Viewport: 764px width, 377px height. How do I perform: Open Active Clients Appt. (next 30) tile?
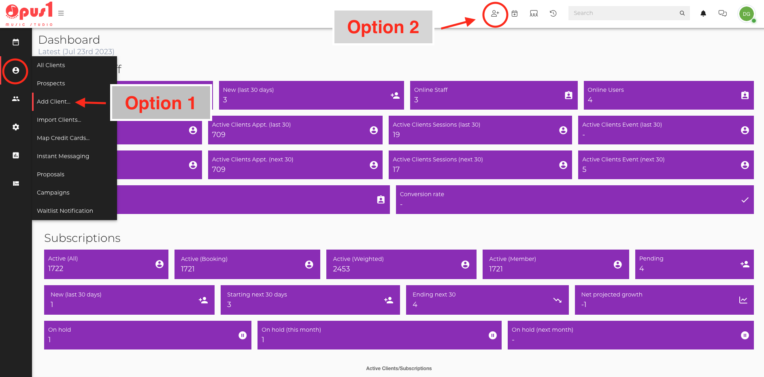coord(295,165)
